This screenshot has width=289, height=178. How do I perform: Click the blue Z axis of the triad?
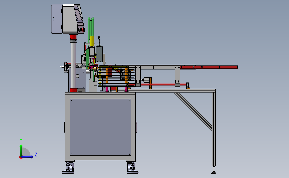(x=28, y=157)
